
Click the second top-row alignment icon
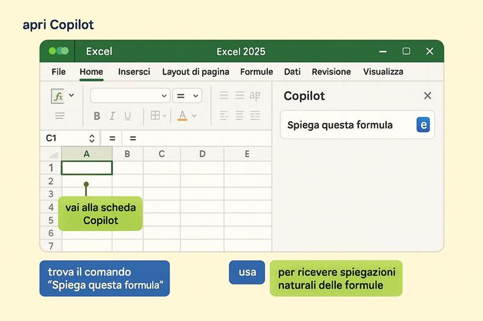(239, 95)
